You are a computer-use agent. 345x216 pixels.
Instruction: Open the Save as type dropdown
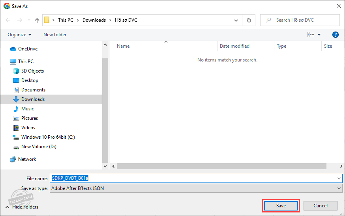click(x=196, y=188)
